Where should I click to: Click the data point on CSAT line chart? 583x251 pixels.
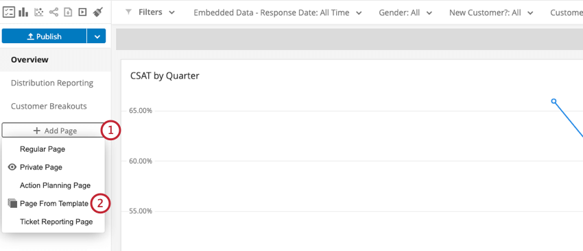coord(554,101)
